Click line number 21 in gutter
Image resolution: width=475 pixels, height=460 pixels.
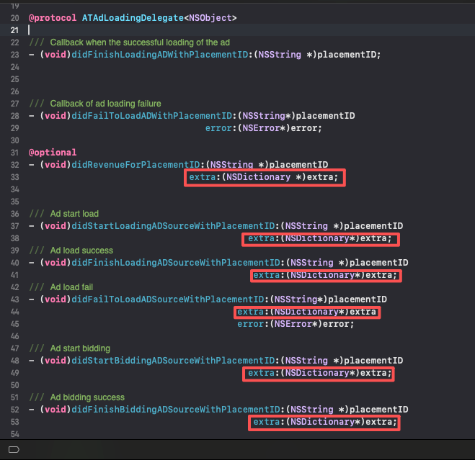tap(15, 30)
